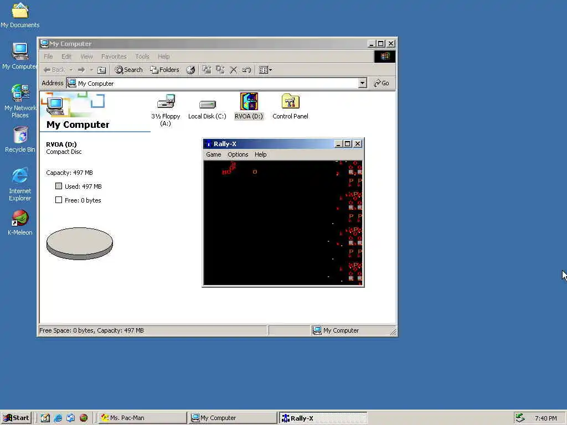
Task: Launch the K-Meleon desktop shortcut
Action: [20, 222]
